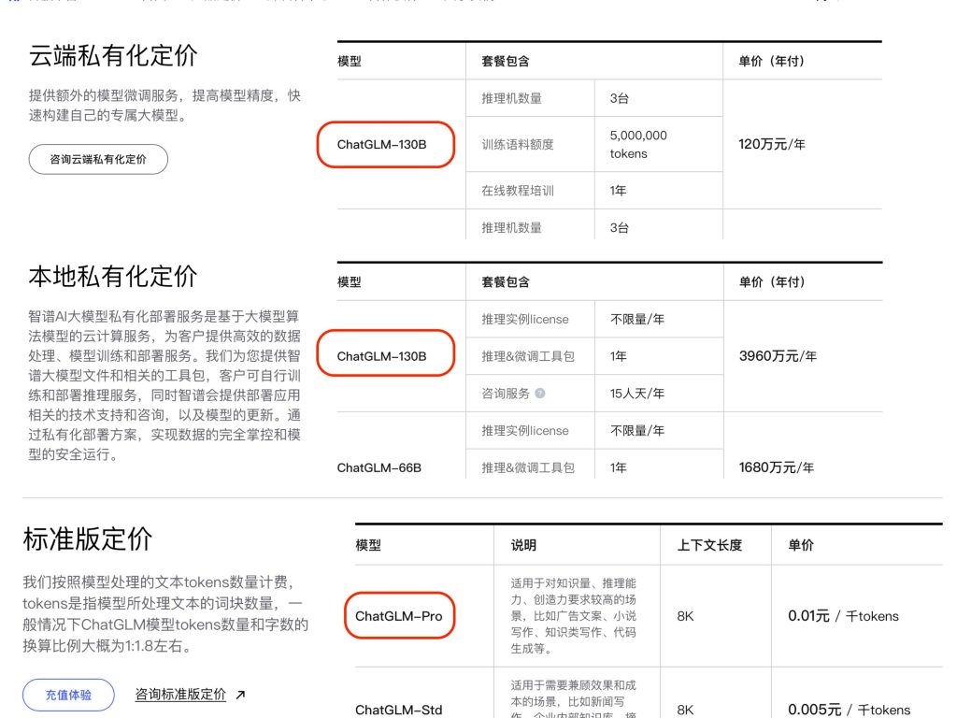Click 推理实例license in the ChatGLM-66B row

(525, 430)
